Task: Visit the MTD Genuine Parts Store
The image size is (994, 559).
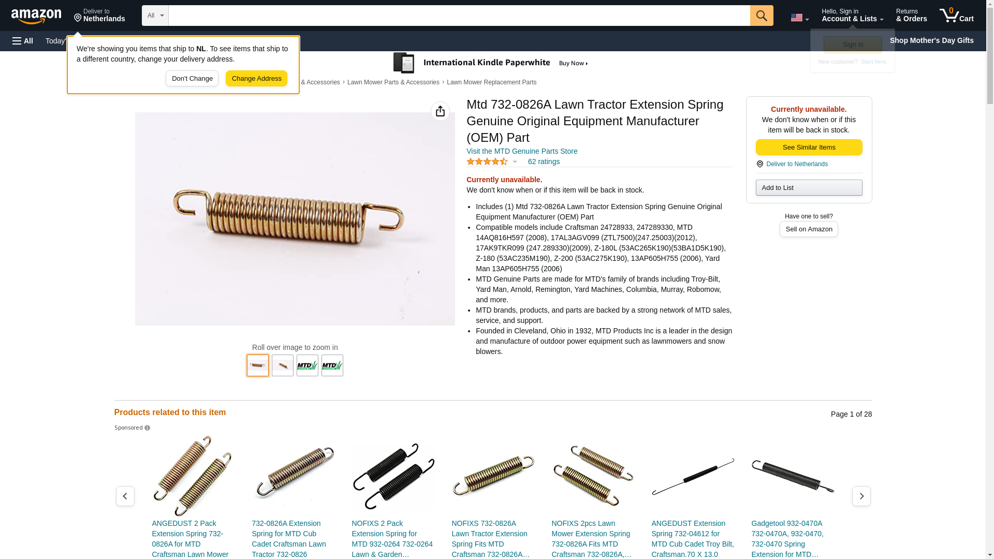Action: click(x=522, y=151)
